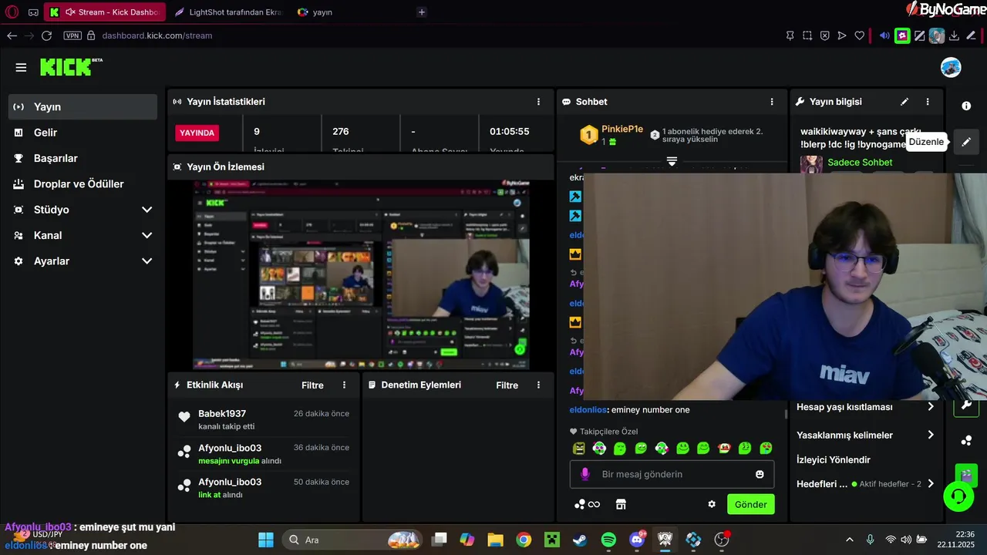
Task: Click PinkieP1e in the chat leaderboard
Action: [x=622, y=129]
